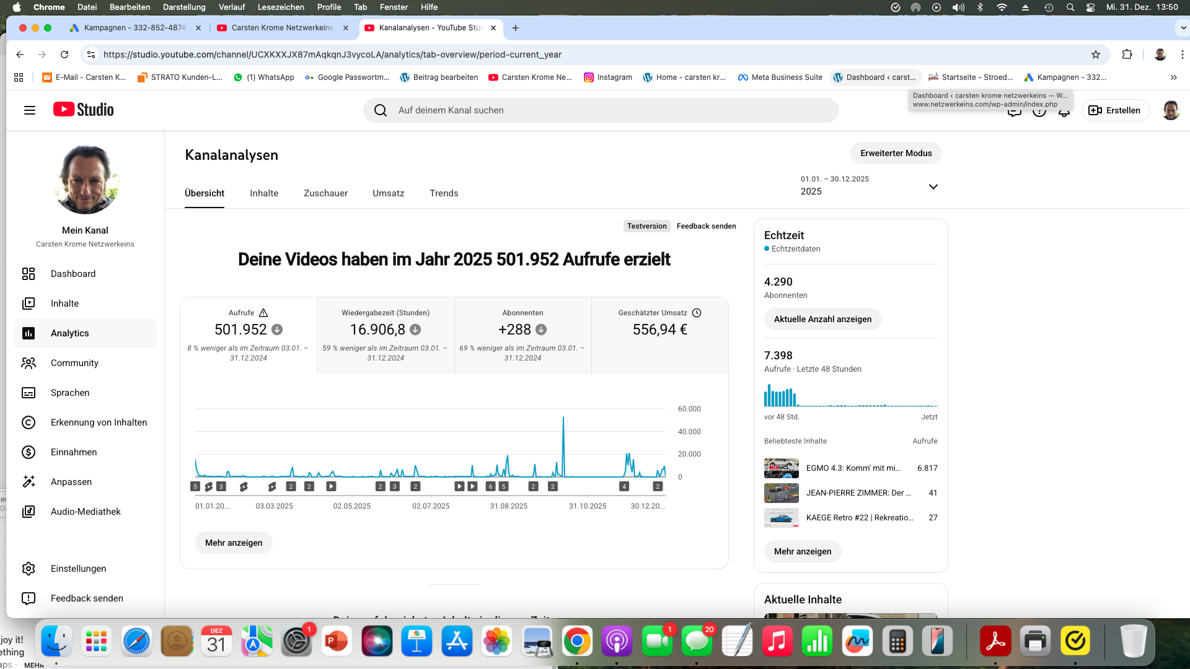Click Aktuelle Anzahl anzeigen button
Viewport: 1190px width, 669px height.
tap(822, 319)
